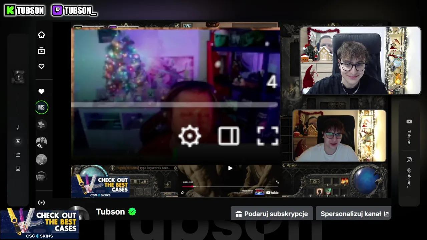Open the Browse icon below Home
Viewport: 427px width, 240px height.
41,51
